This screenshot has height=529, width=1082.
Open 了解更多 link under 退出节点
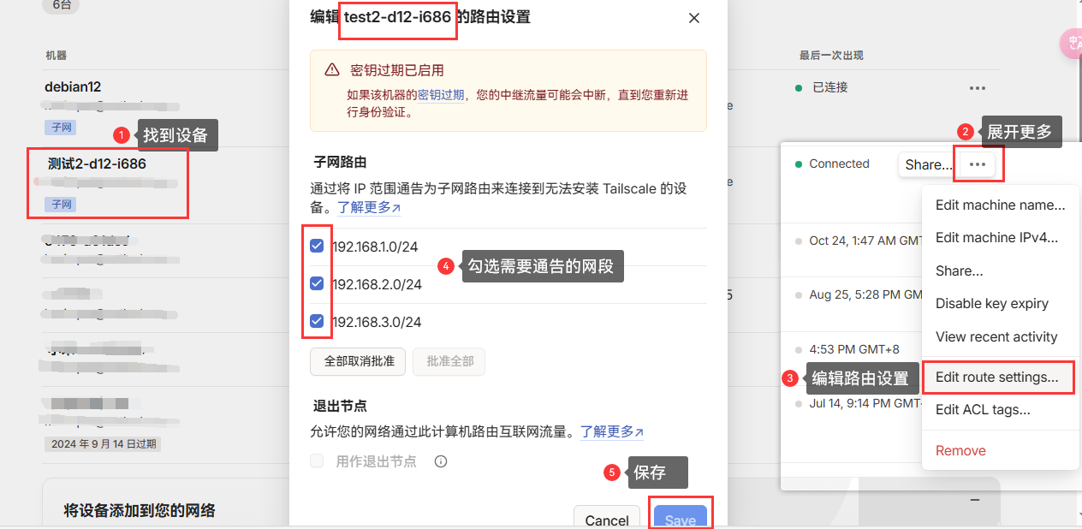pos(613,431)
